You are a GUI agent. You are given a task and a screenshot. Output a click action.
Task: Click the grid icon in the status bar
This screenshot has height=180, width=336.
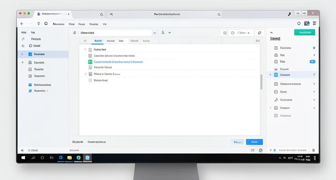252,150
